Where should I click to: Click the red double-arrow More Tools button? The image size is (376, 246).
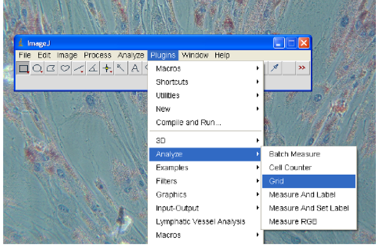(302, 68)
